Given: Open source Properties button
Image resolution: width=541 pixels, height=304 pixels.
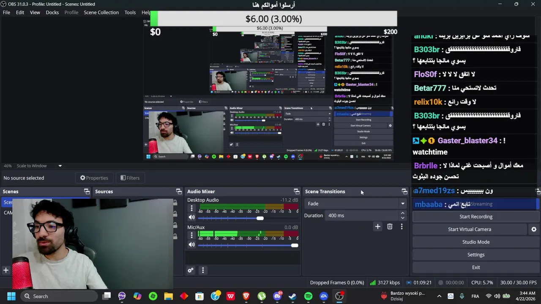Looking at the screenshot, I should click(94, 178).
